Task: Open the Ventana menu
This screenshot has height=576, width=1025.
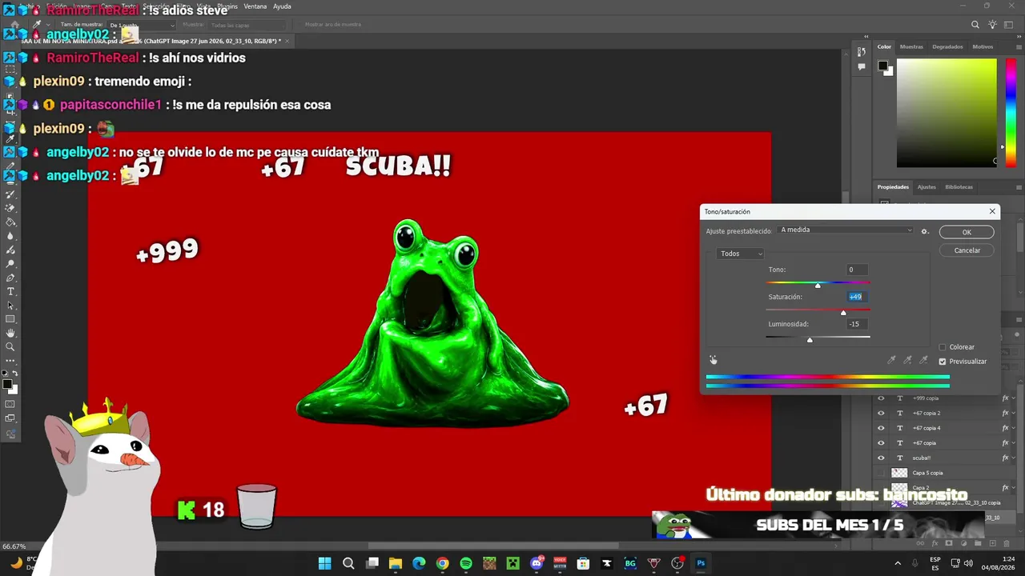Action: click(x=255, y=6)
